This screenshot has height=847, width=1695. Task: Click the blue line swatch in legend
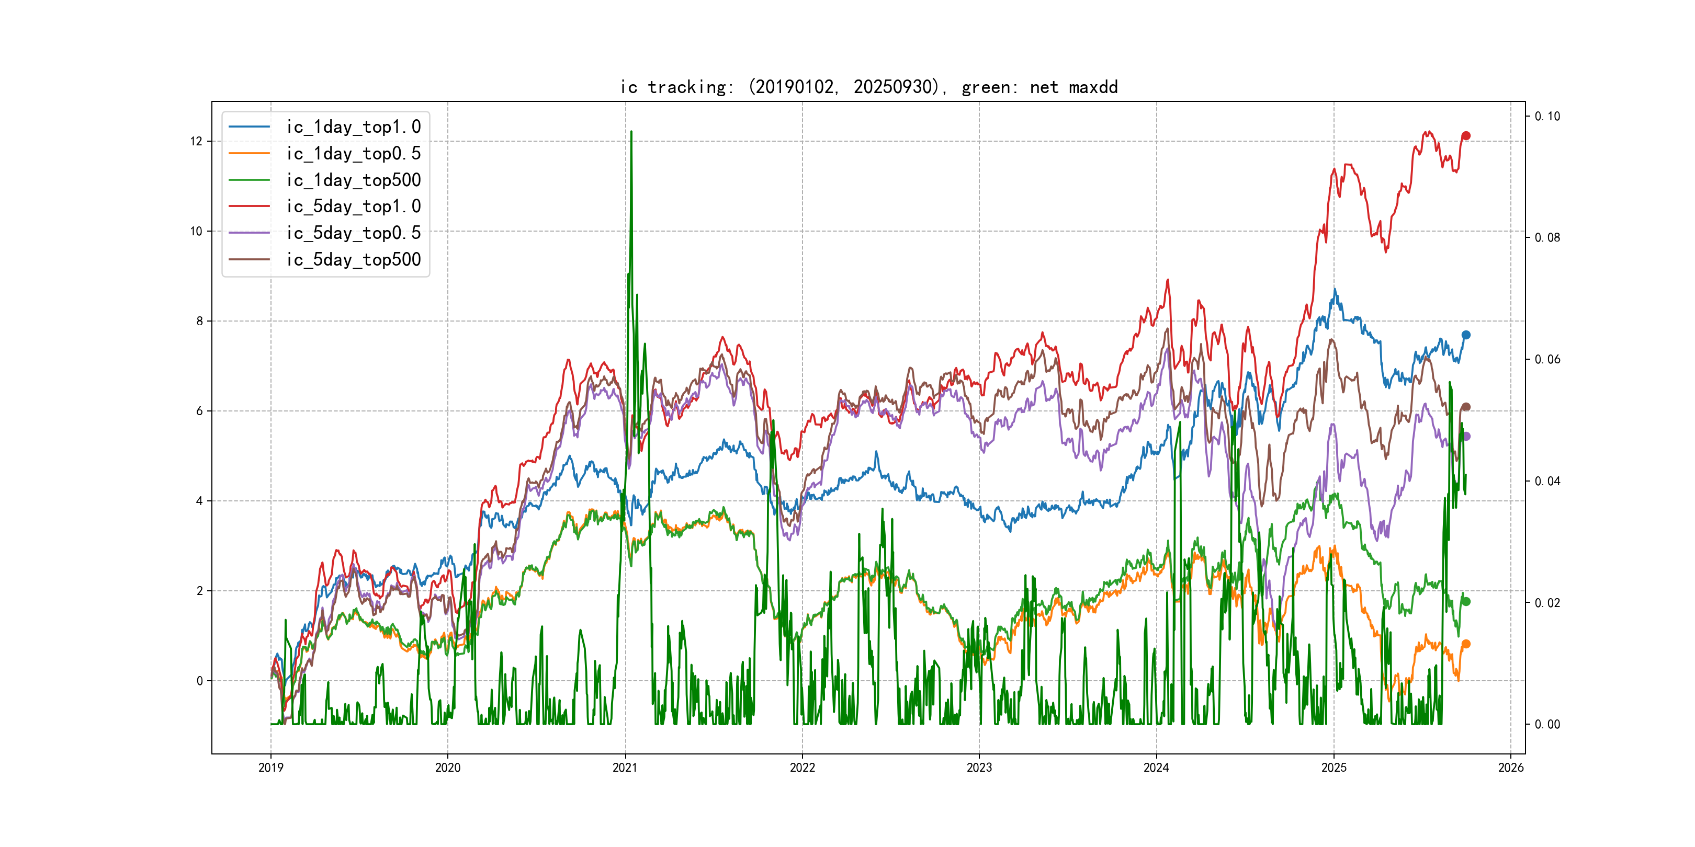(248, 126)
